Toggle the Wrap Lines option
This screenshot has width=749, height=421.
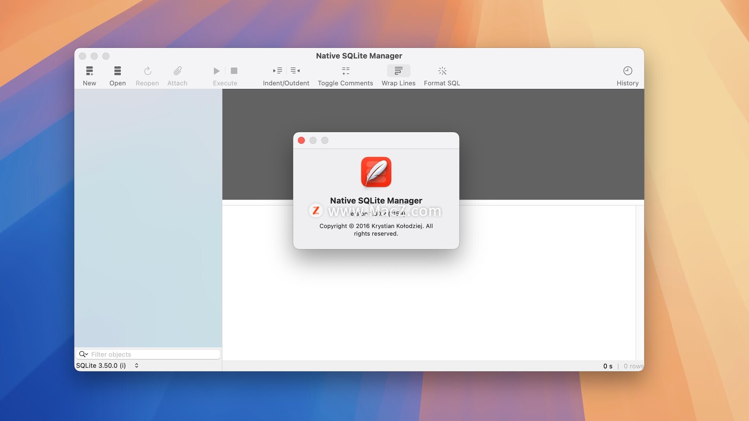click(x=398, y=71)
